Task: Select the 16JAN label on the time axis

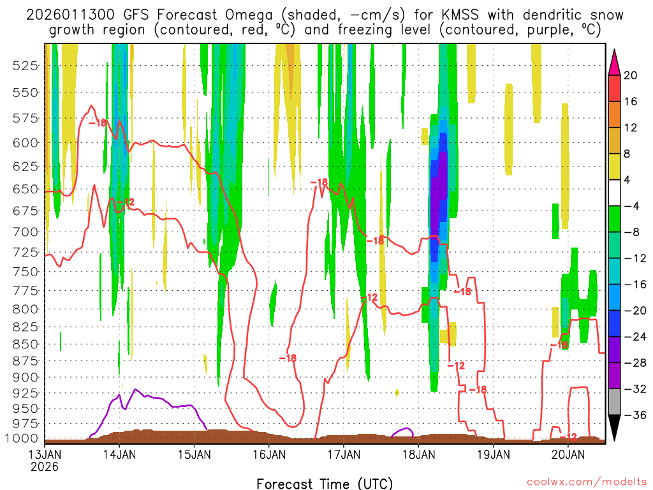Action: click(268, 455)
